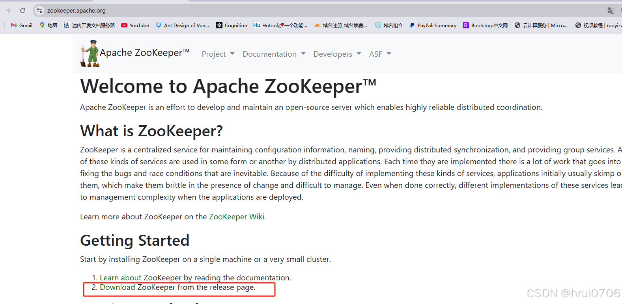Follow the Learn about link
This screenshot has height=304, width=622.
(x=120, y=278)
